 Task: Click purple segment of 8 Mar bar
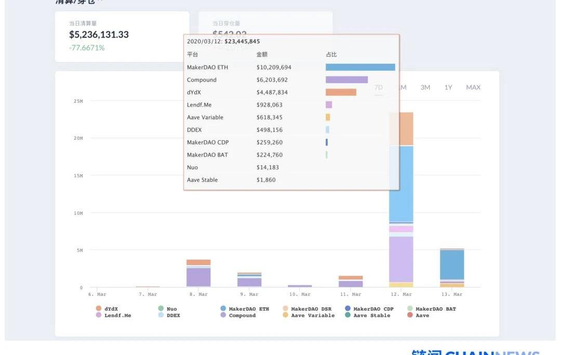198,278
